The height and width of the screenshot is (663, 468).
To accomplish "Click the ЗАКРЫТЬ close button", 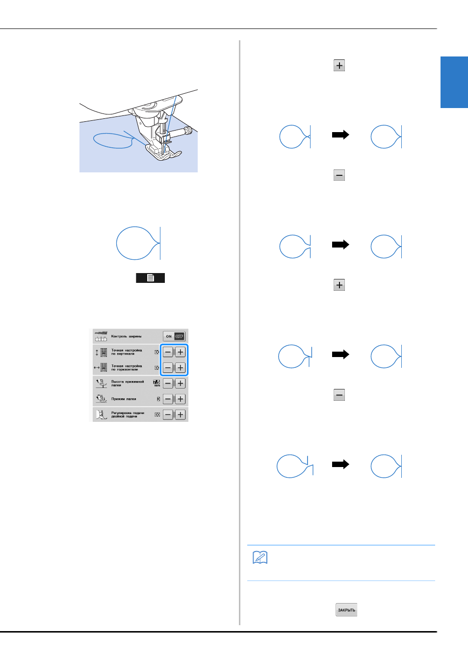I will point(346,610).
